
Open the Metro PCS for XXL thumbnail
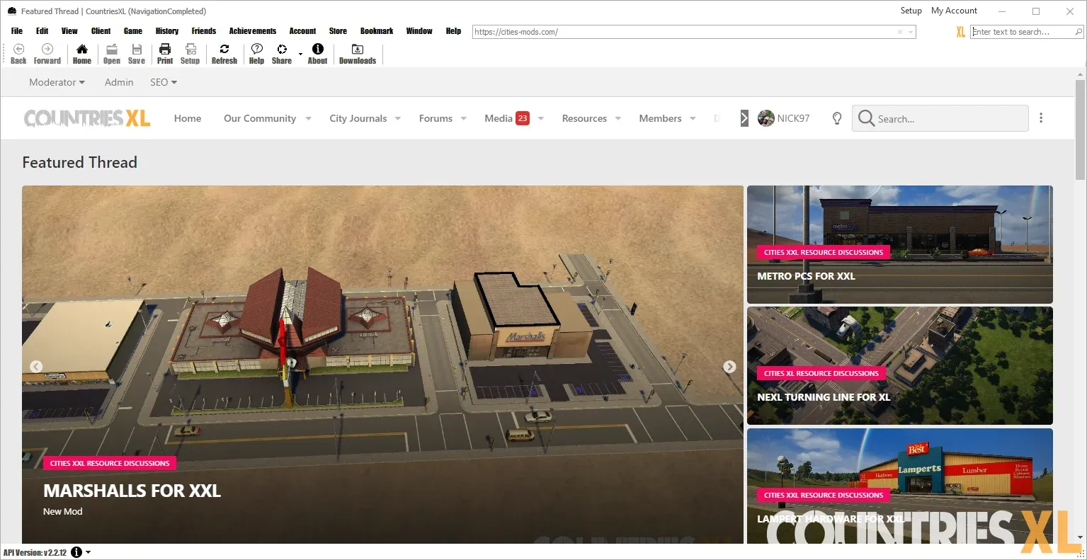pyautogui.click(x=899, y=244)
